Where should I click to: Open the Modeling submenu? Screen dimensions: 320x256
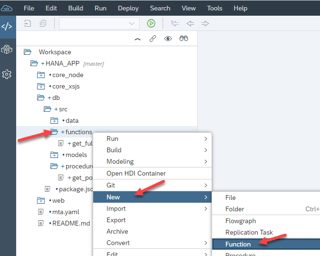[152, 161]
